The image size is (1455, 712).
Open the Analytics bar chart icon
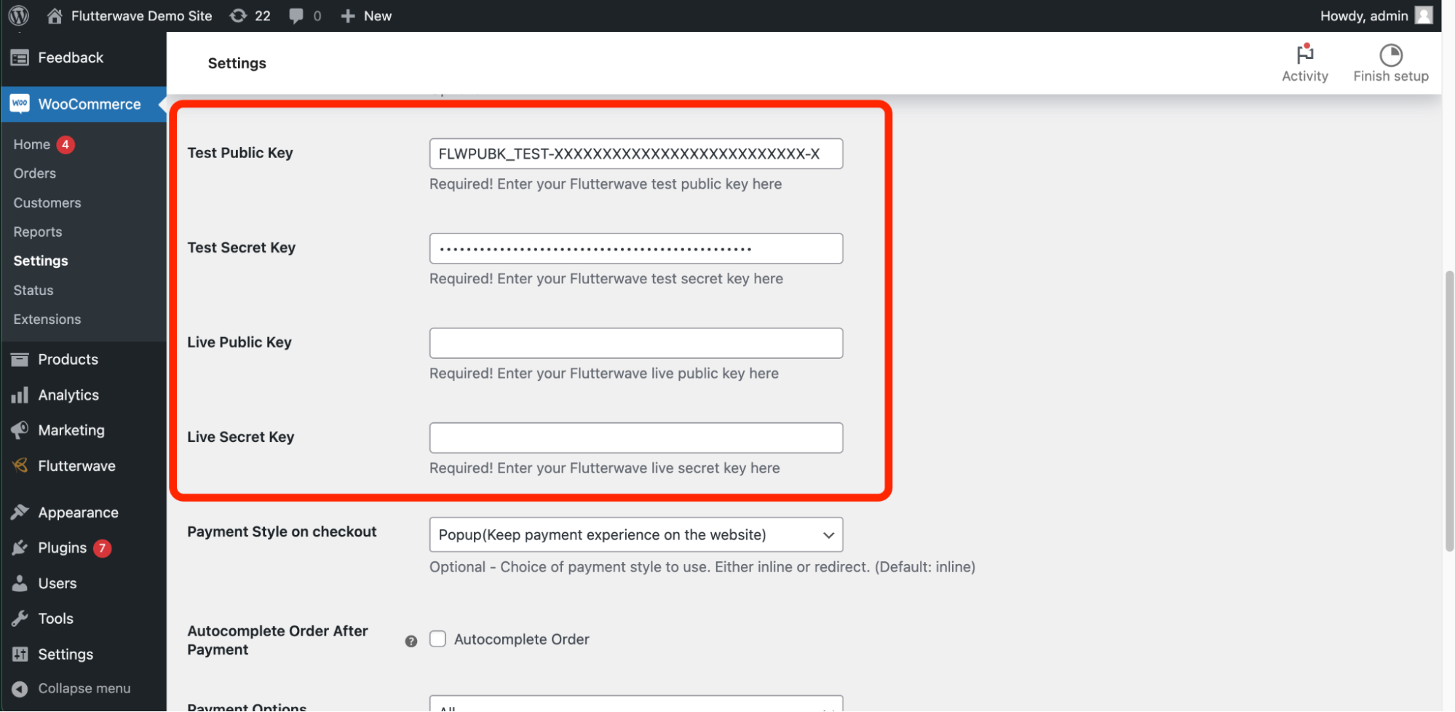pos(20,395)
